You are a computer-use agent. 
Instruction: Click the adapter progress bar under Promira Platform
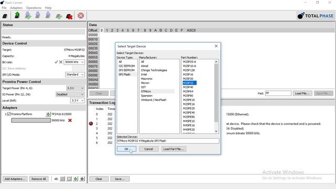[x=31, y=120]
